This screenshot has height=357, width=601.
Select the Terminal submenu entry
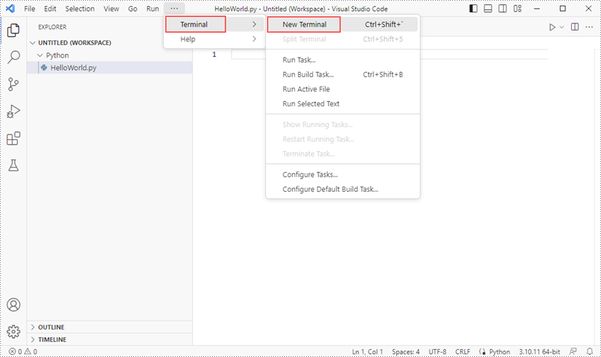pos(215,25)
